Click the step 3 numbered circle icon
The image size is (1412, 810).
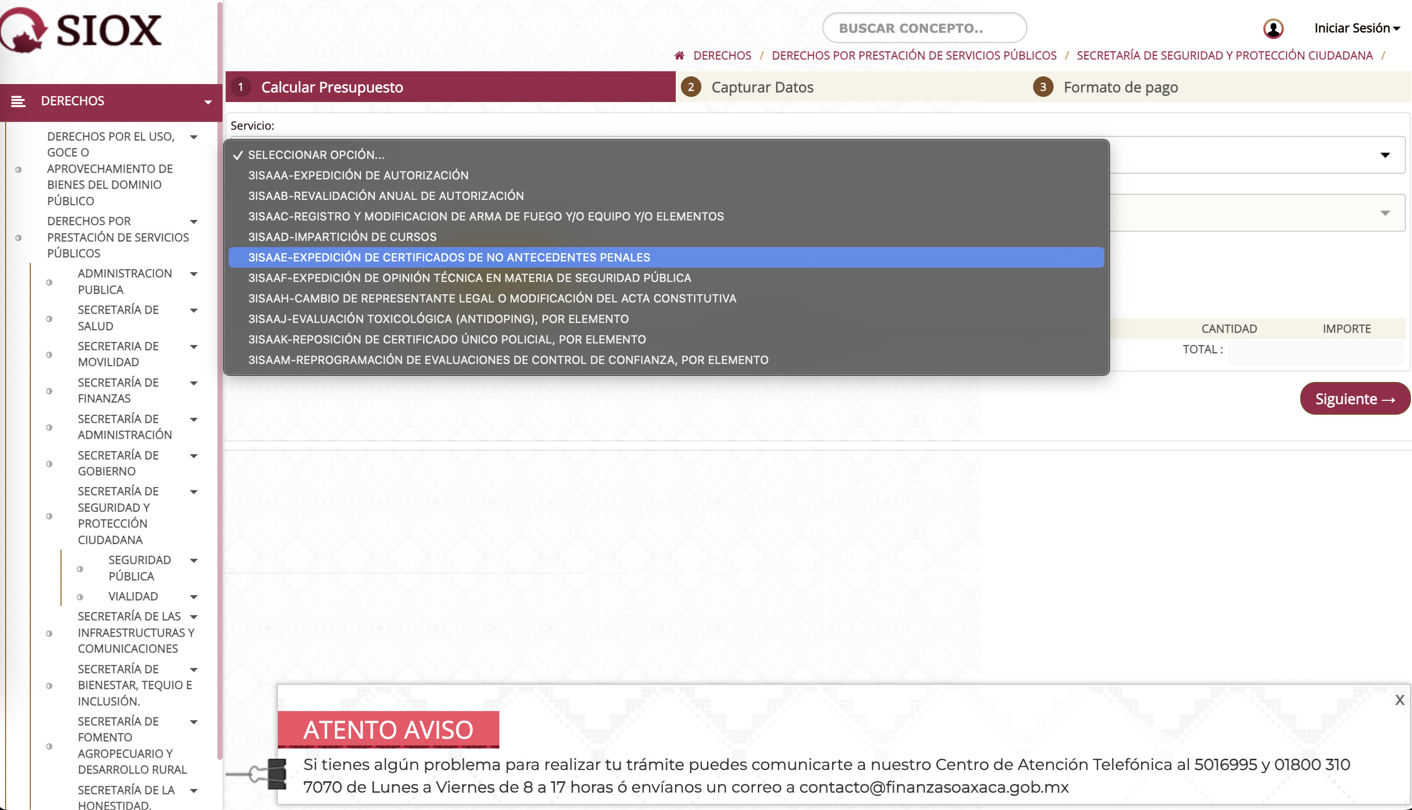tap(1043, 87)
